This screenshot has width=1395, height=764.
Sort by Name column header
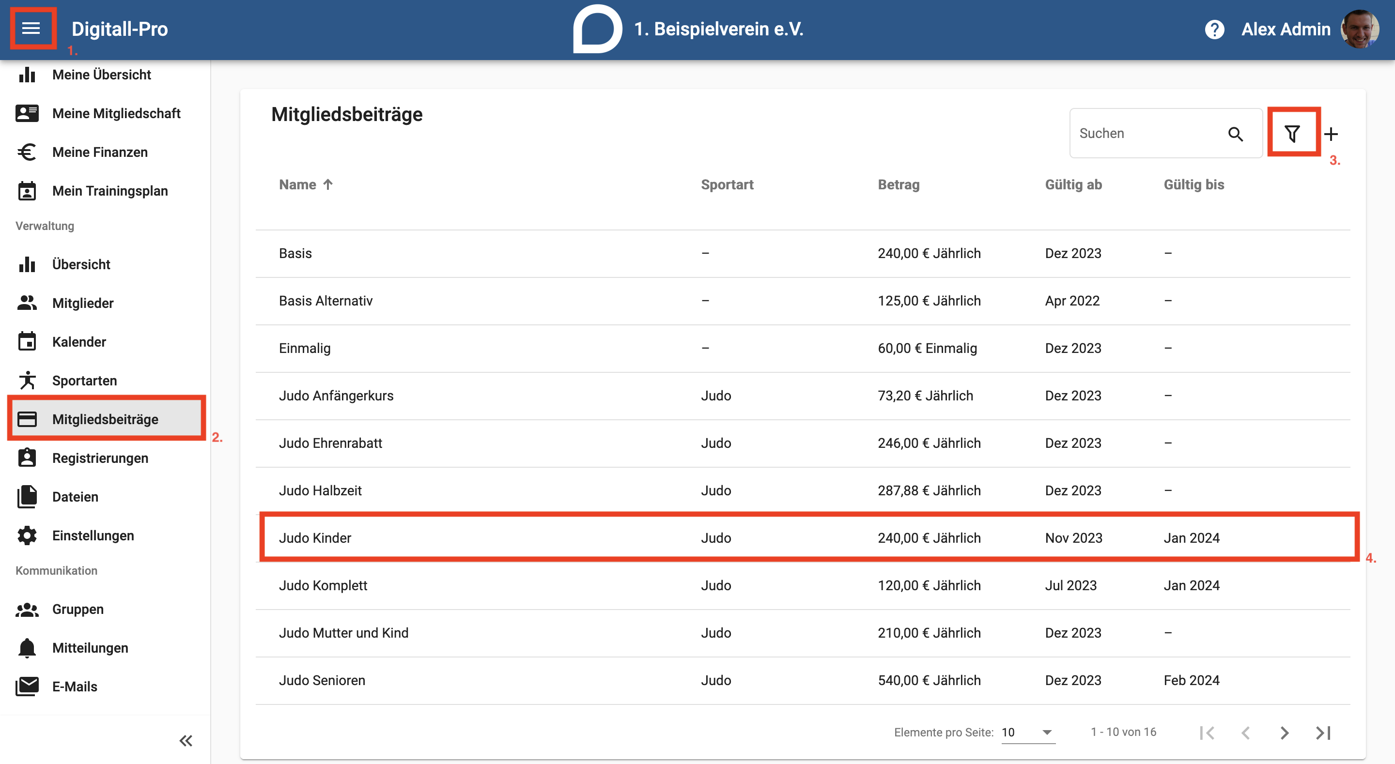(x=297, y=184)
